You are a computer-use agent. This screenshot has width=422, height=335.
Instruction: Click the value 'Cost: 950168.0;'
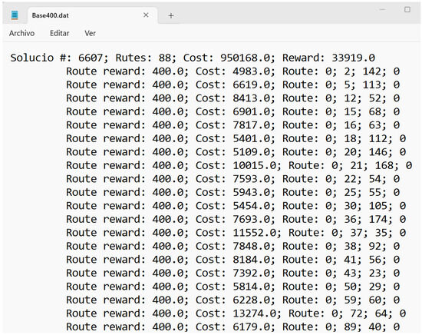point(229,58)
